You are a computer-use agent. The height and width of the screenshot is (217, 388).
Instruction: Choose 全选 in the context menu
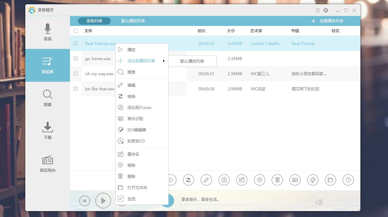(142, 199)
